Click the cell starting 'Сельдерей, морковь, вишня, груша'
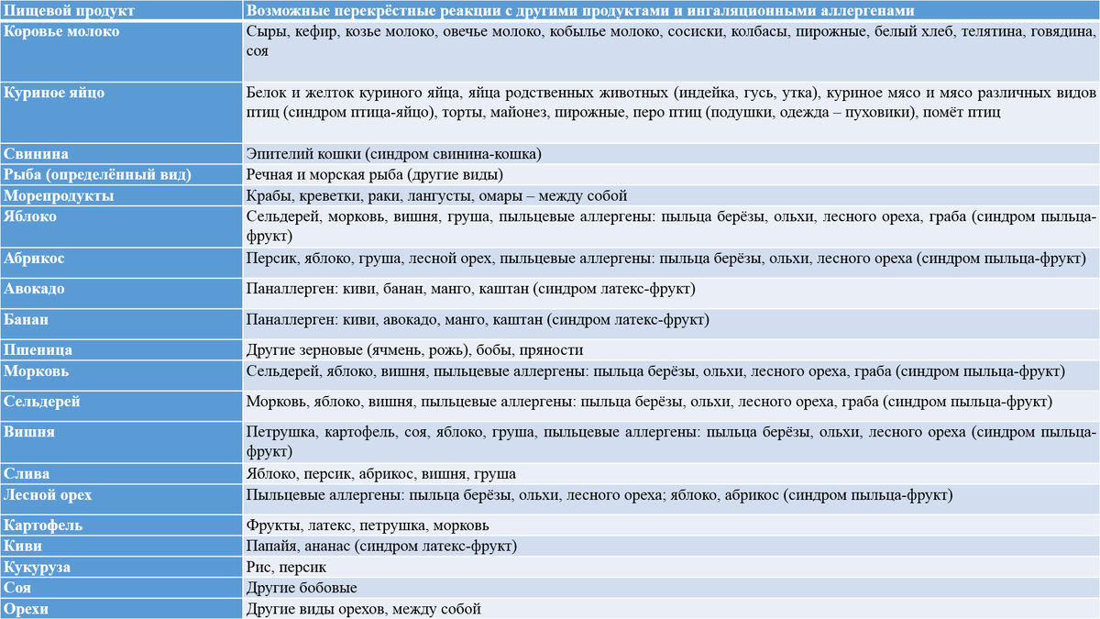 pyautogui.click(x=672, y=227)
